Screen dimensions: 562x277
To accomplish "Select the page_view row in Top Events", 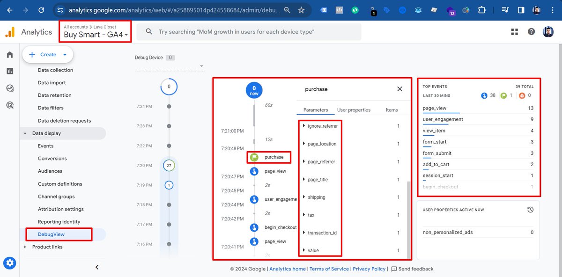I will tap(478, 109).
